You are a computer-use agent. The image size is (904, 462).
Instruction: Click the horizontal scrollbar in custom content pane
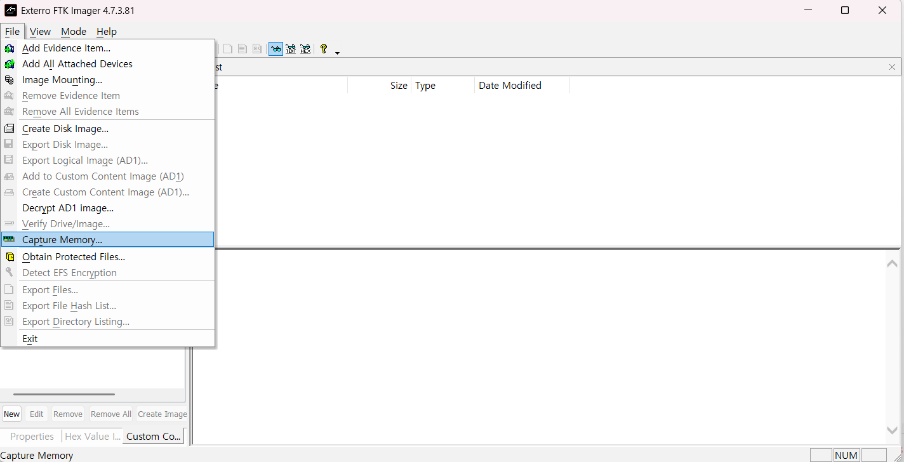click(64, 394)
